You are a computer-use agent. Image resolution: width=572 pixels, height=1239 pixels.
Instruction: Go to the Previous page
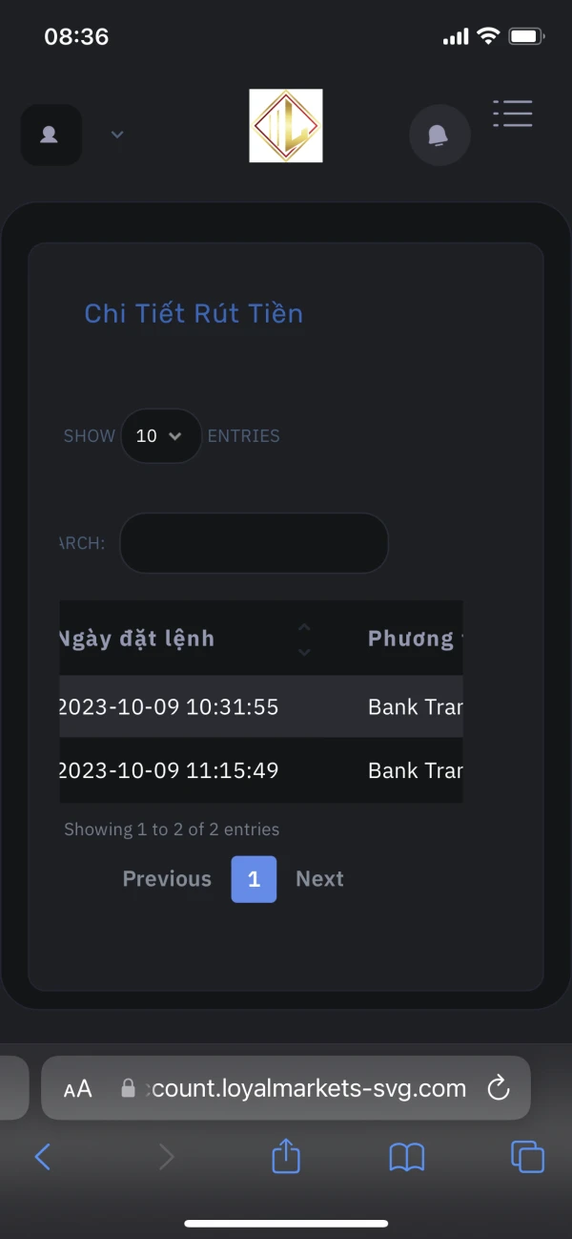167,879
